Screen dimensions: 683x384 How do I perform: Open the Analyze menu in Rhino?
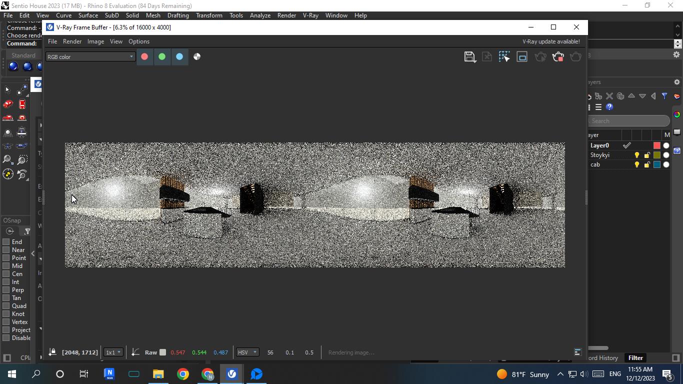(x=260, y=15)
